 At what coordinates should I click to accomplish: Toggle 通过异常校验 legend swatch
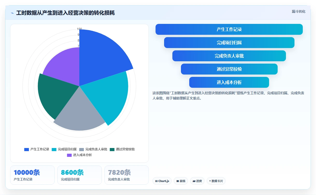click(x=112, y=149)
